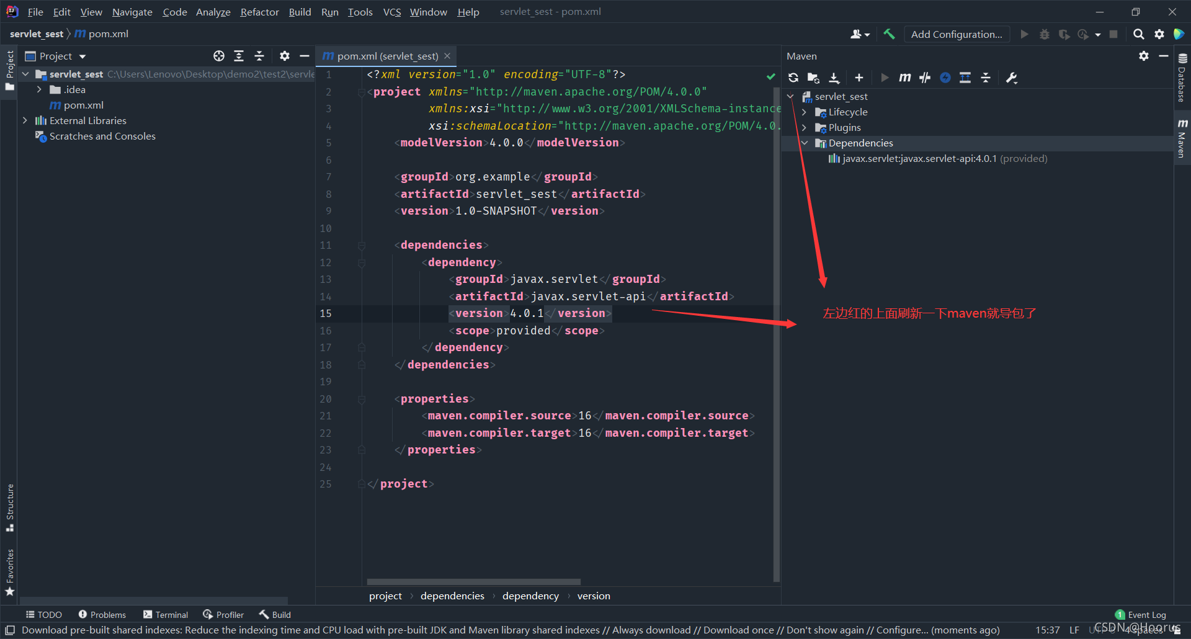Open Terminal tool window
Viewport: 1191px width, 639px height.
click(x=166, y=614)
